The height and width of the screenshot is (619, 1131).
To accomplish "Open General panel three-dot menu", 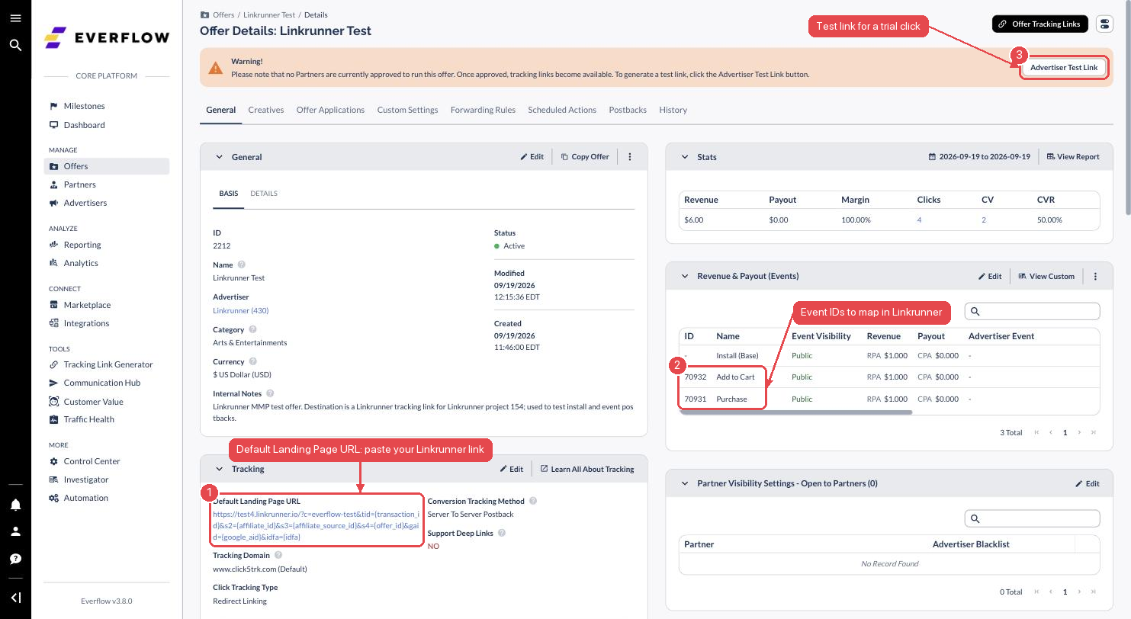I will (x=630, y=157).
